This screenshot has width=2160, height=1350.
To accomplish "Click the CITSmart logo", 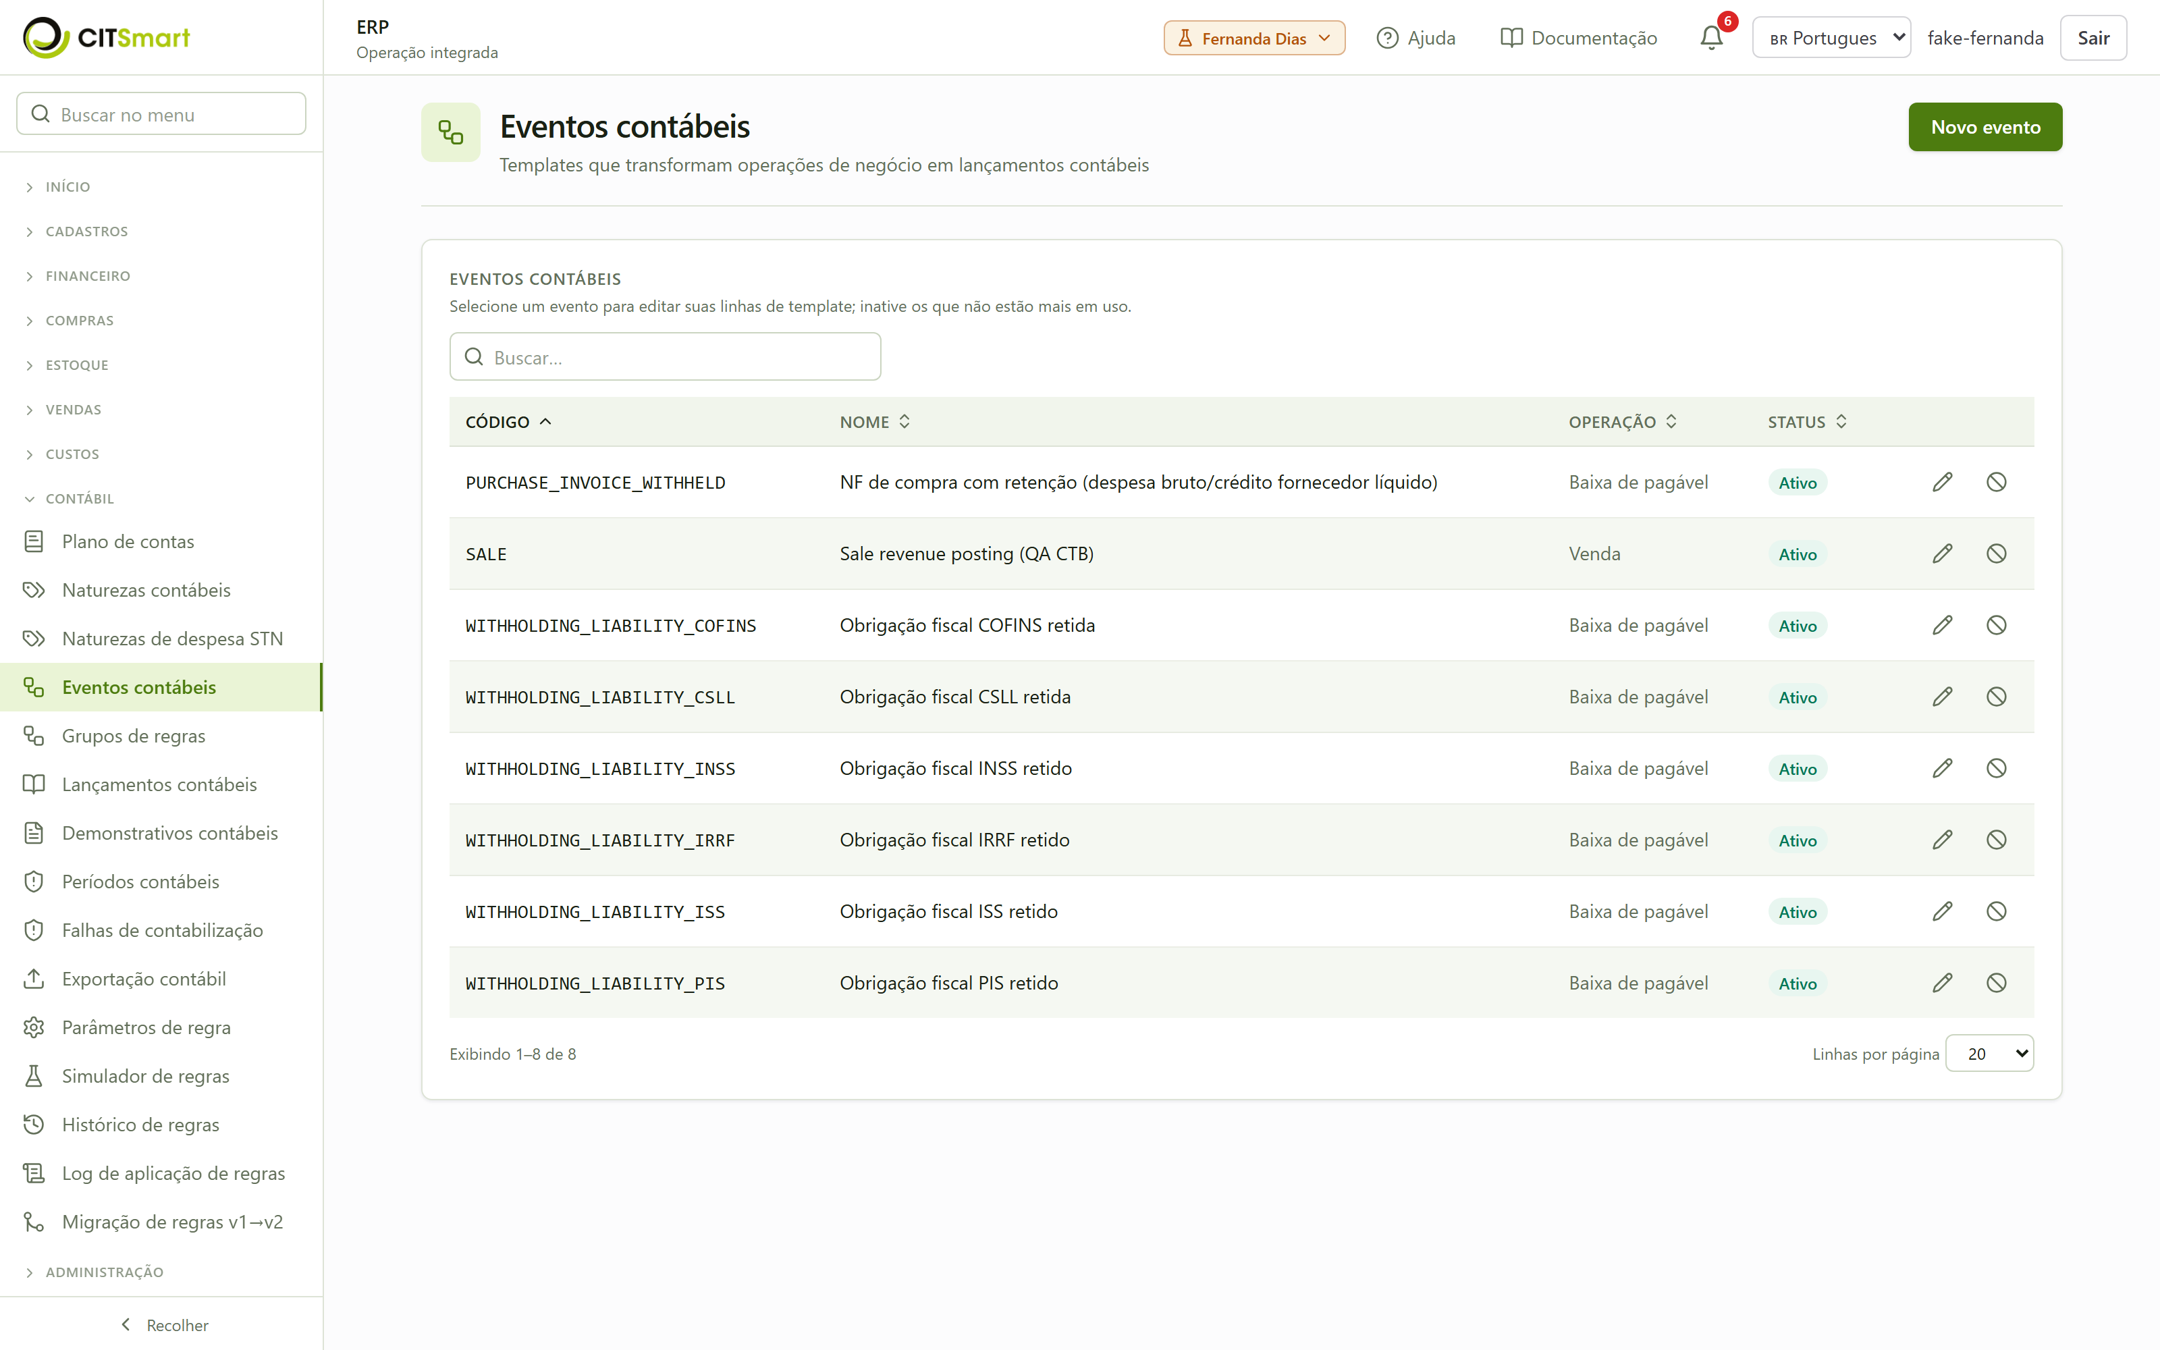I will click(x=106, y=38).
